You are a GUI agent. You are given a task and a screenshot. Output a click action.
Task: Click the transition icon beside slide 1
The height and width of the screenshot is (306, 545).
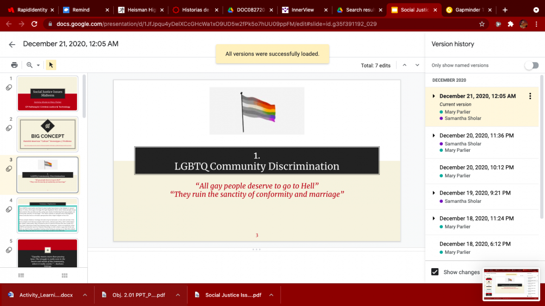coord(9,88)
